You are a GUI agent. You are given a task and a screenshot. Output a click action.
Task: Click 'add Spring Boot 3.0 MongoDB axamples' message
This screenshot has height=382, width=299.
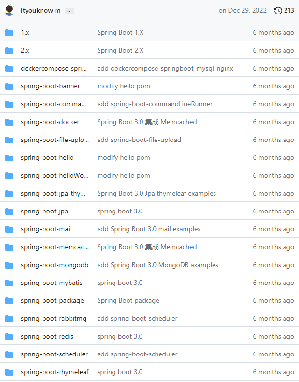(x=157, y=265)
